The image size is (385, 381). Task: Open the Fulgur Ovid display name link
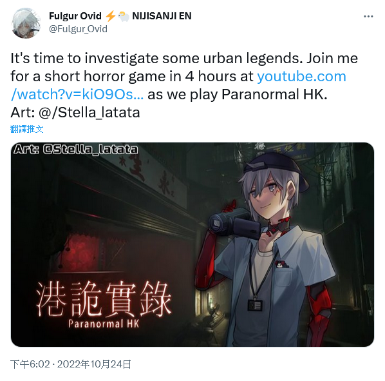click(x=75, y=16)
